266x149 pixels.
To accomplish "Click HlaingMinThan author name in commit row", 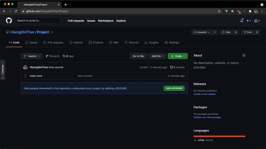I will (39, 67).
